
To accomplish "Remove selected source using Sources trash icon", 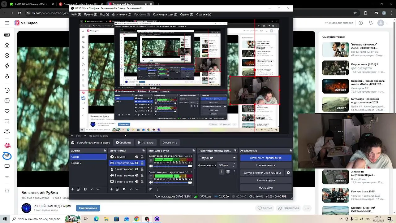I will tap(117, 189).
